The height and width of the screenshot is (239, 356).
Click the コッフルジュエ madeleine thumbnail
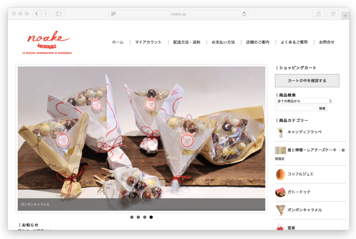click(x=281, y=174)
